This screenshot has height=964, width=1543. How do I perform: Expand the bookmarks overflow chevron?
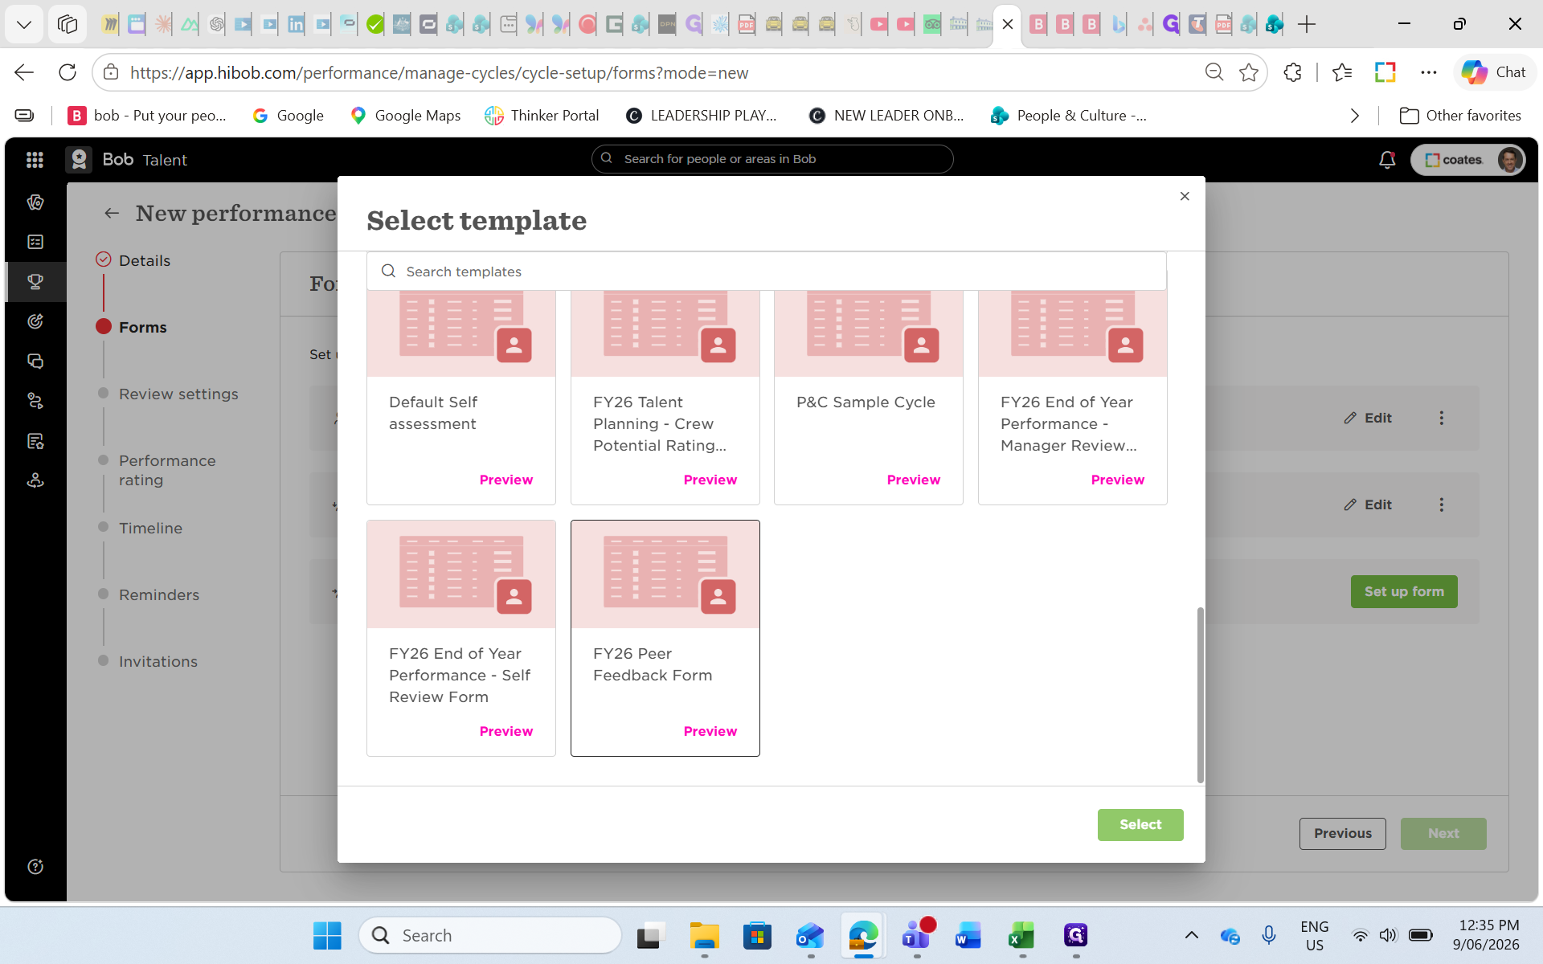pyautogui.click(x=1355, y=116)
